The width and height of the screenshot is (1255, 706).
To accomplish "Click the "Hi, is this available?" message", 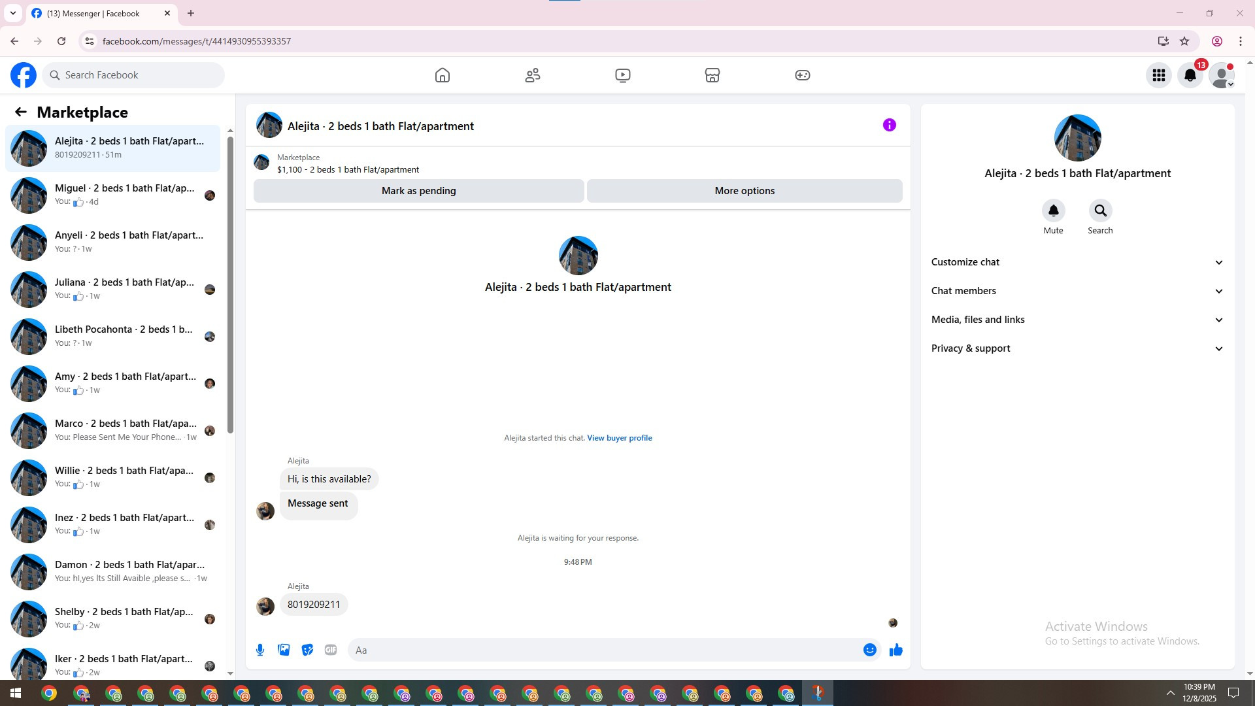I will click(x=329, y=479).
